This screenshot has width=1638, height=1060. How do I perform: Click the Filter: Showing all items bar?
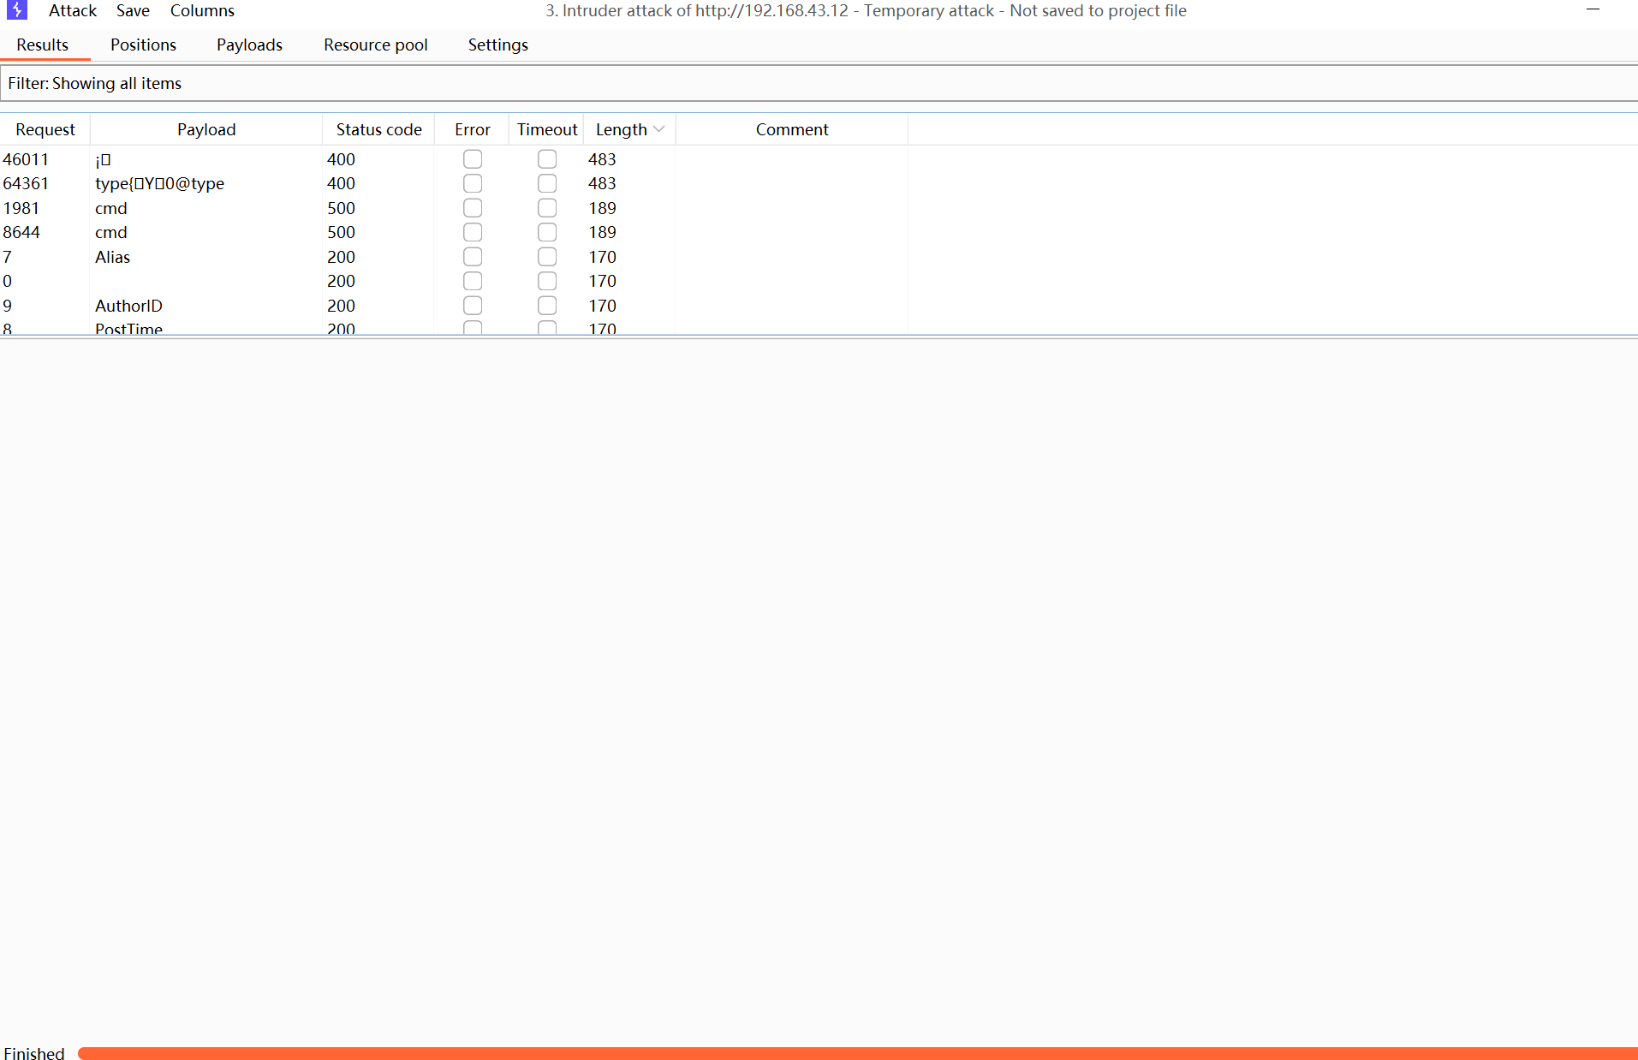coord(819,83)
